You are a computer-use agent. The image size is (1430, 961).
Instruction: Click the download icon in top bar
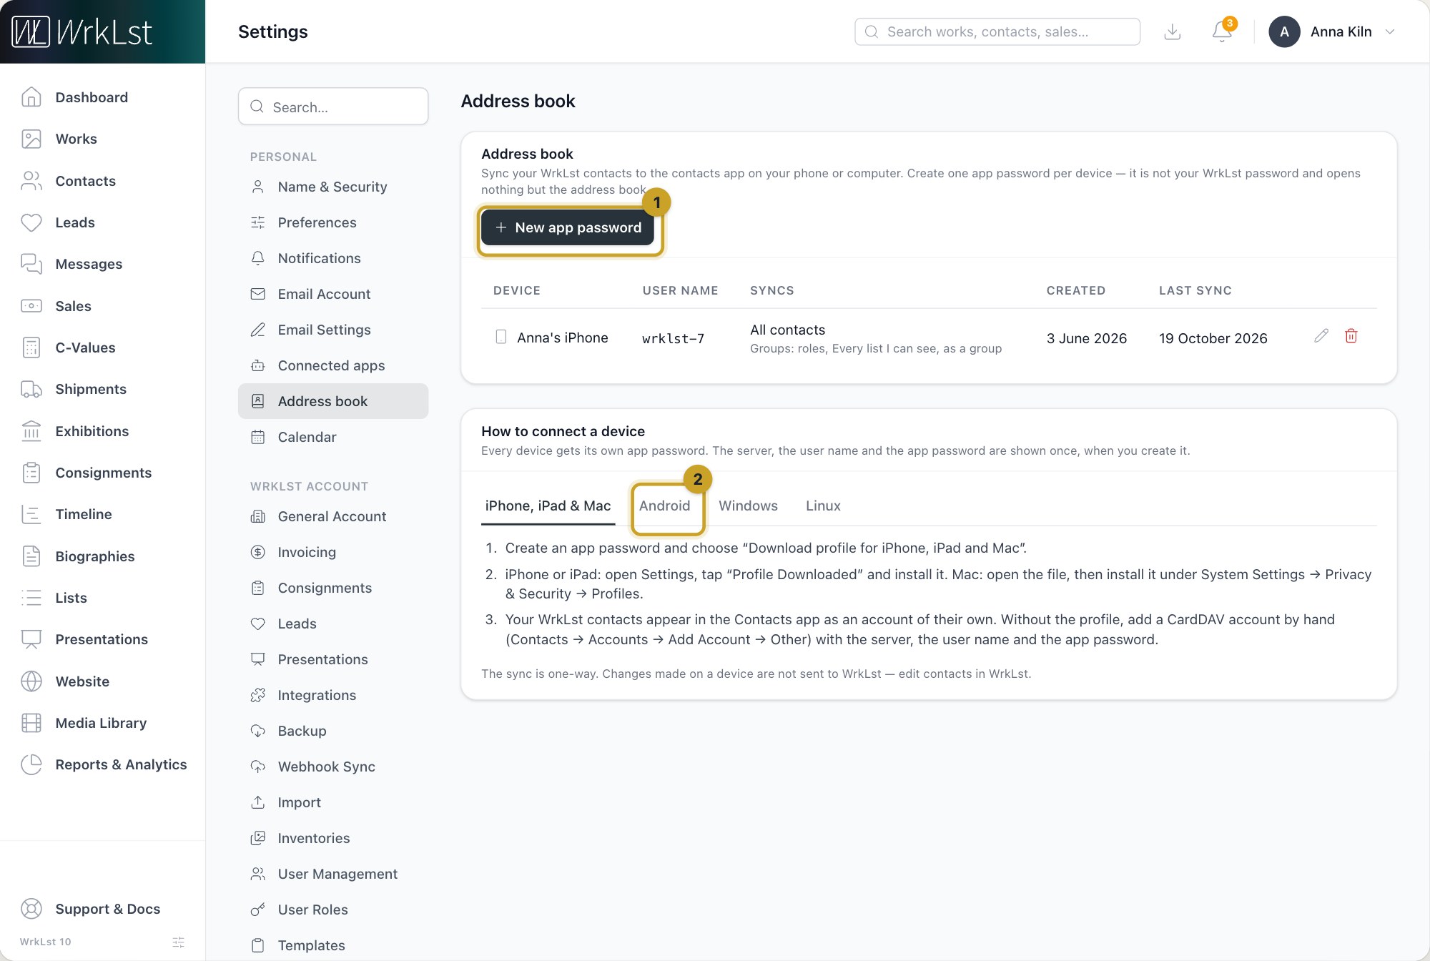pos(1172,31)
